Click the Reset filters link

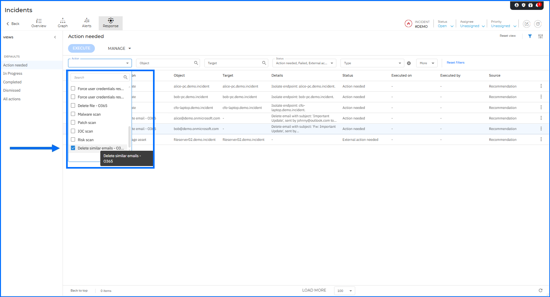coord(455,63)
